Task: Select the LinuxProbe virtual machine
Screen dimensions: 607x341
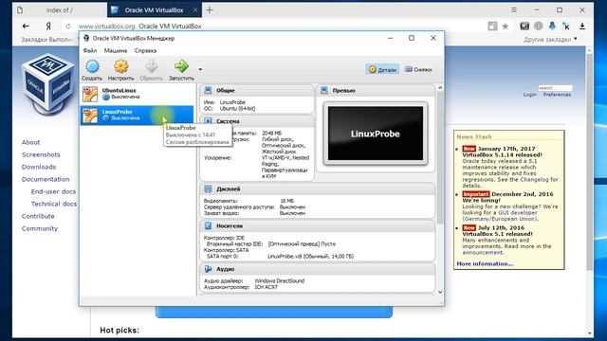Action: 137,116
